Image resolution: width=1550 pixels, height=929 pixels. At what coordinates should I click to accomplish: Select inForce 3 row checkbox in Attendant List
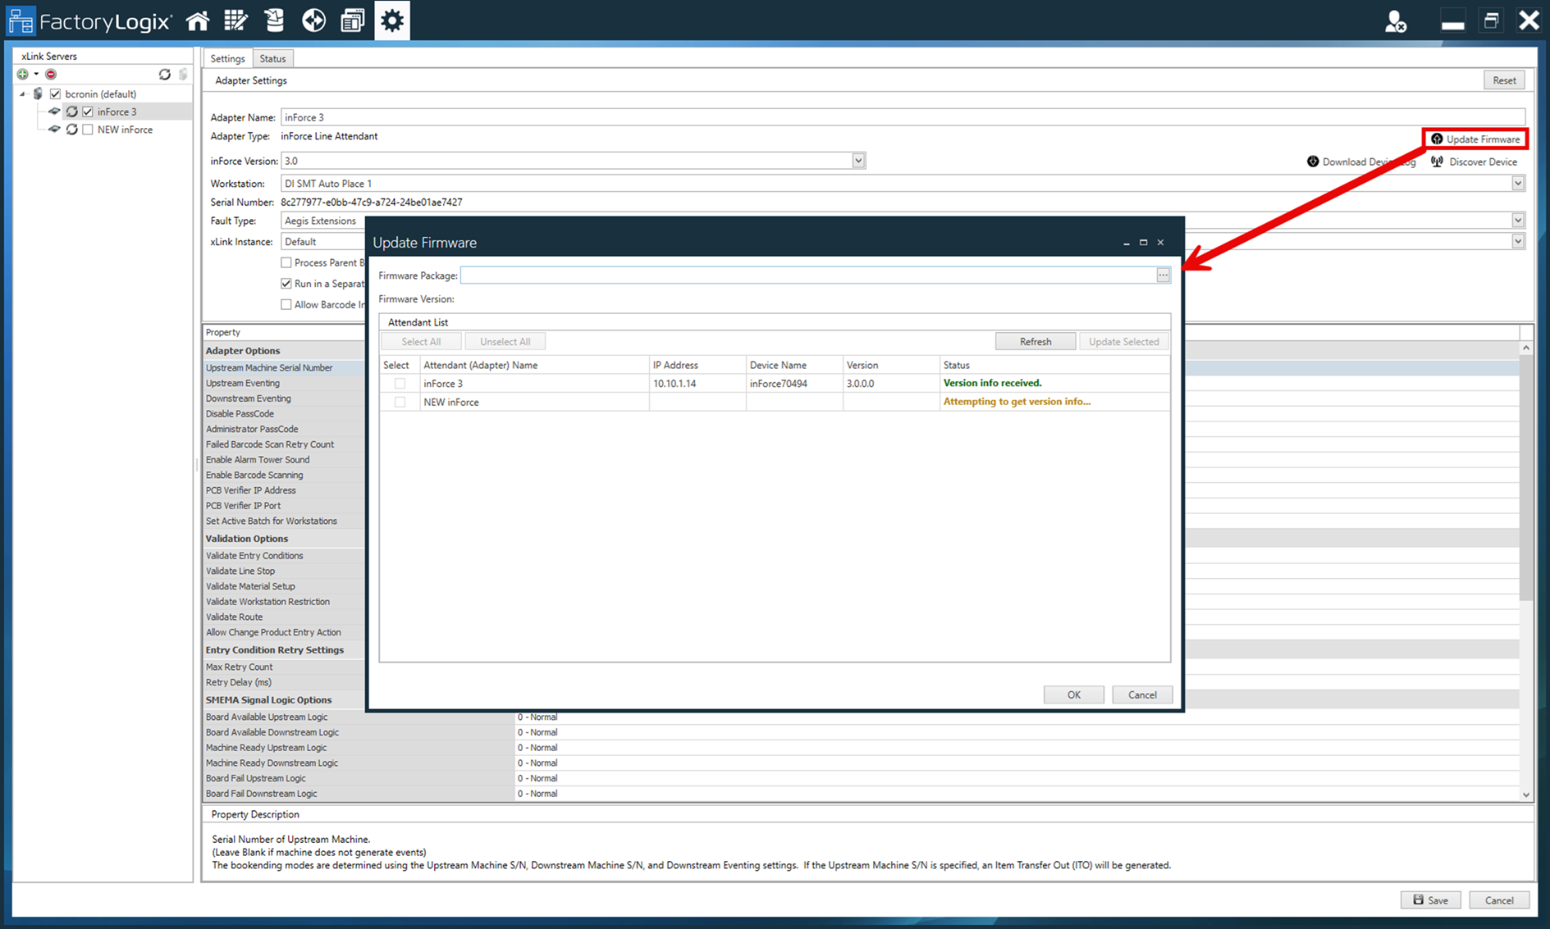point(400,384)
